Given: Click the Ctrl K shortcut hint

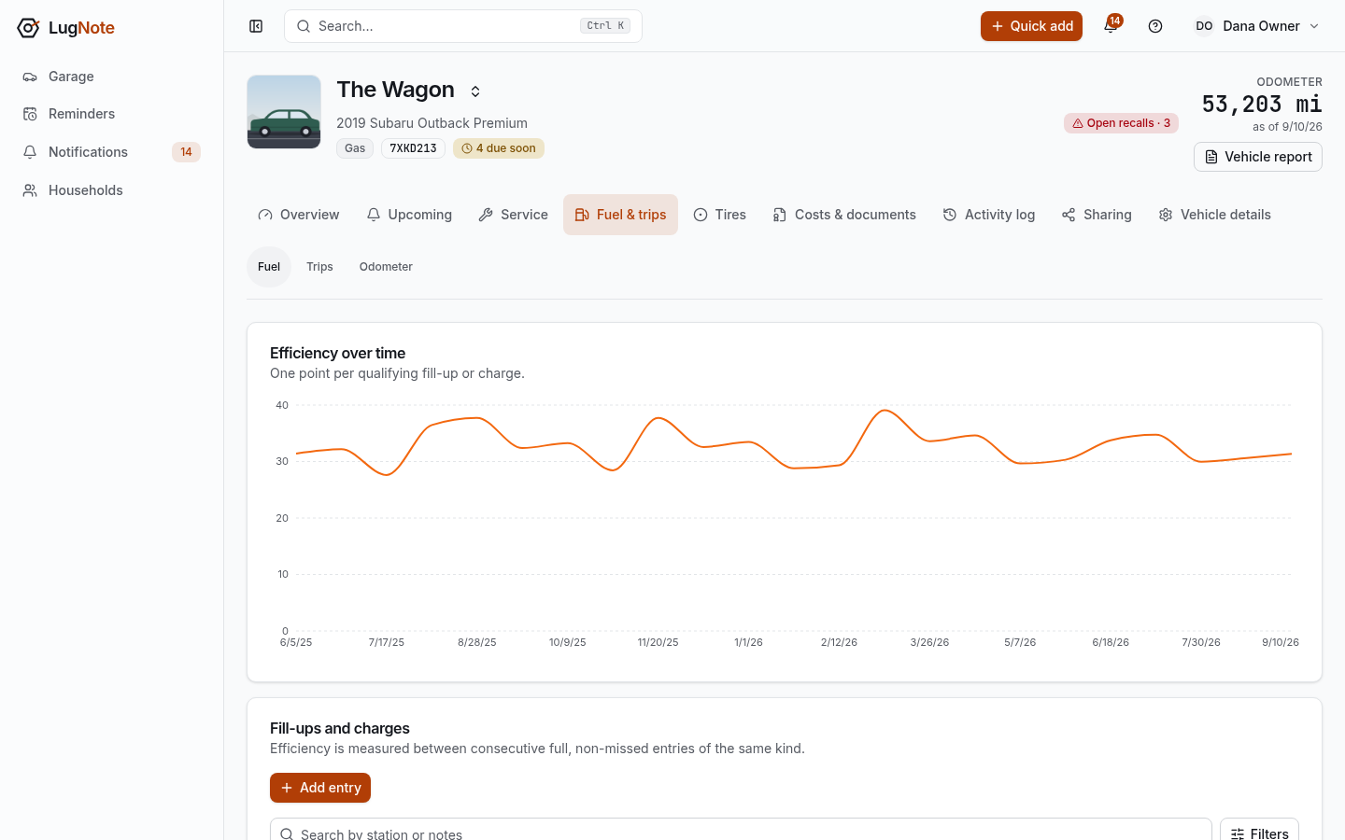Looking at the screenshot, I should pos(607,26).
